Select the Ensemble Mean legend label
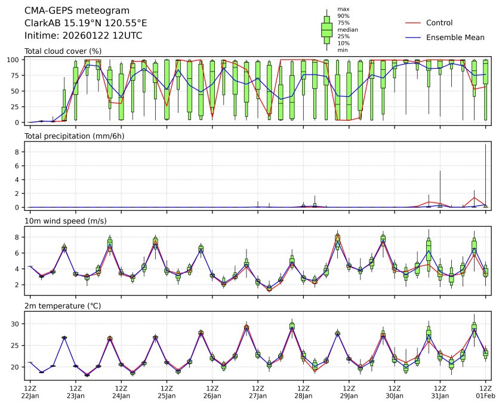The width and height of the screenshot is (502, 406). coord(455,37)
